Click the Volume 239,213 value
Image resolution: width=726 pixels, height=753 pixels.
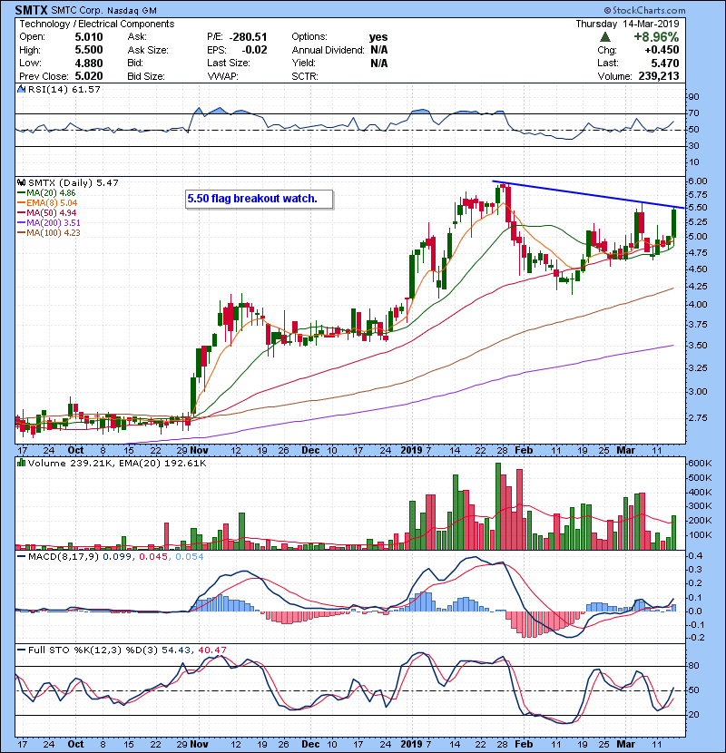click(x=659, y=76)
